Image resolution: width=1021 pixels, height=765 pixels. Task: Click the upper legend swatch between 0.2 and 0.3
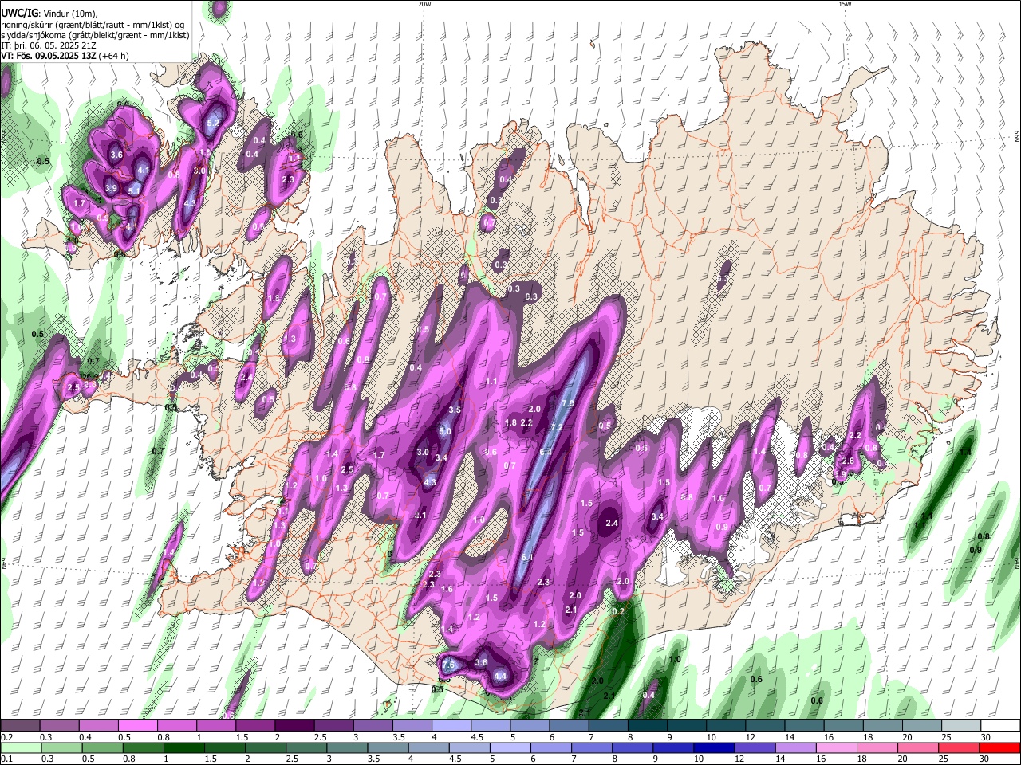coord(20,725)
